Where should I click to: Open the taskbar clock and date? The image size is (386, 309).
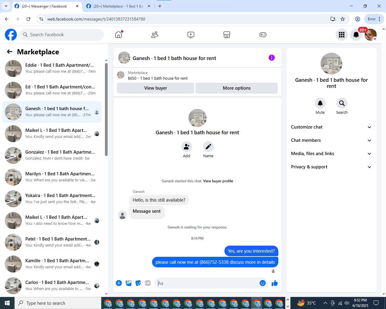[x=360, y=303]
